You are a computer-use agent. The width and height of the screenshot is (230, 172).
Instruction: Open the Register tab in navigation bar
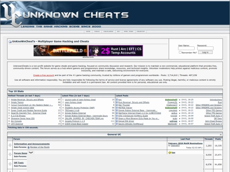coord(141,31)
